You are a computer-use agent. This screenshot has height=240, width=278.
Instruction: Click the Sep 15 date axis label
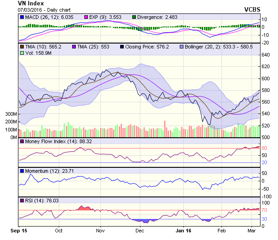pyautogui.click(x=19, y=230)
